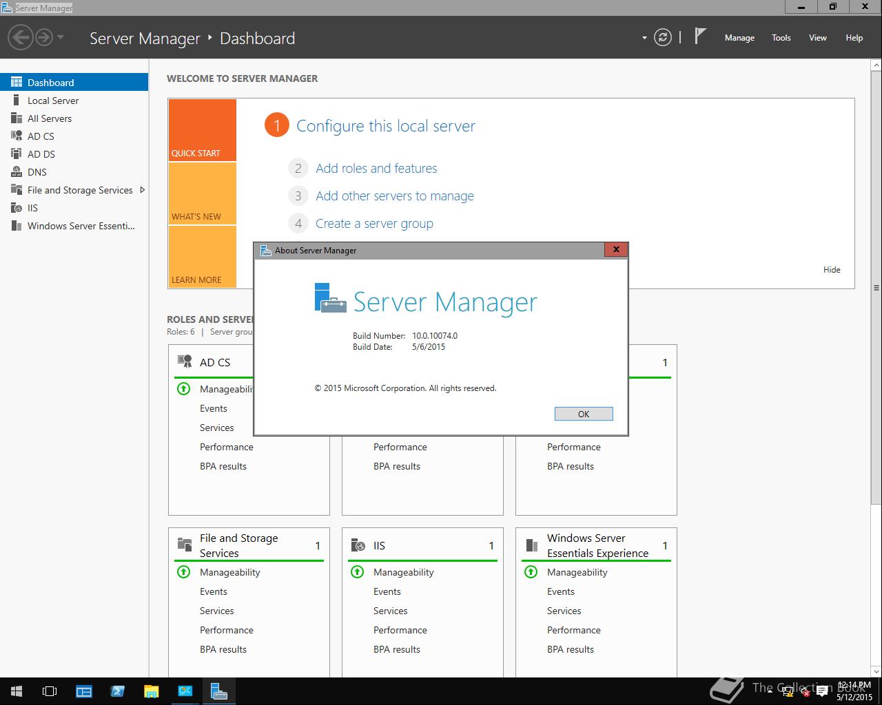The height and width of the screenshot is (705, 882).
Task: Click Manageability in File and Storage tile
Action: tap(230, 572)
